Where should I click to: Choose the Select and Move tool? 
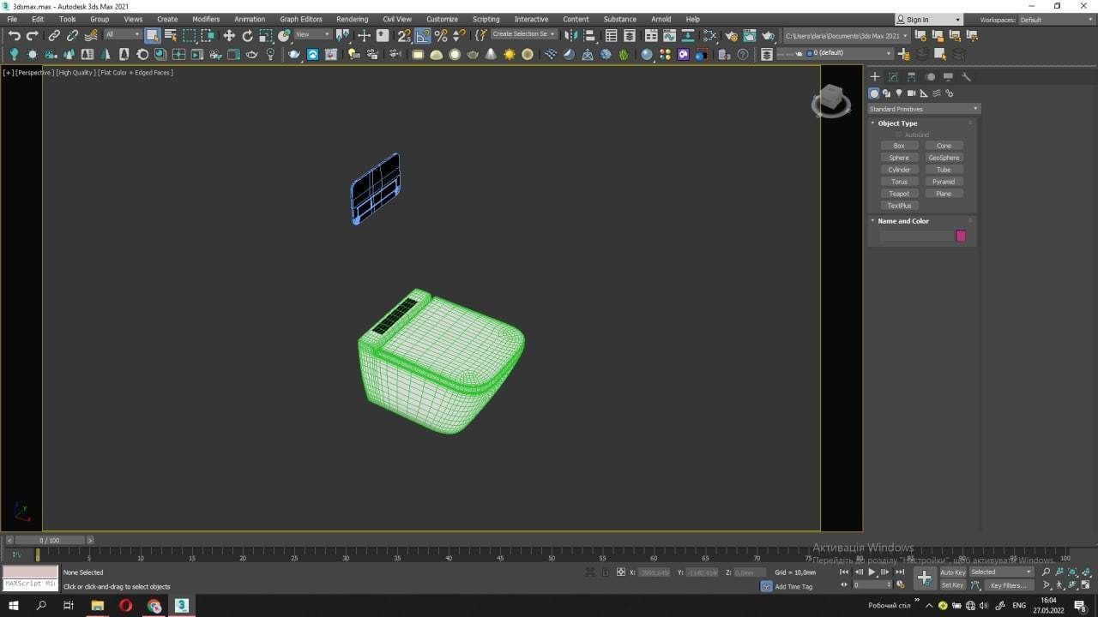[229, 35]
